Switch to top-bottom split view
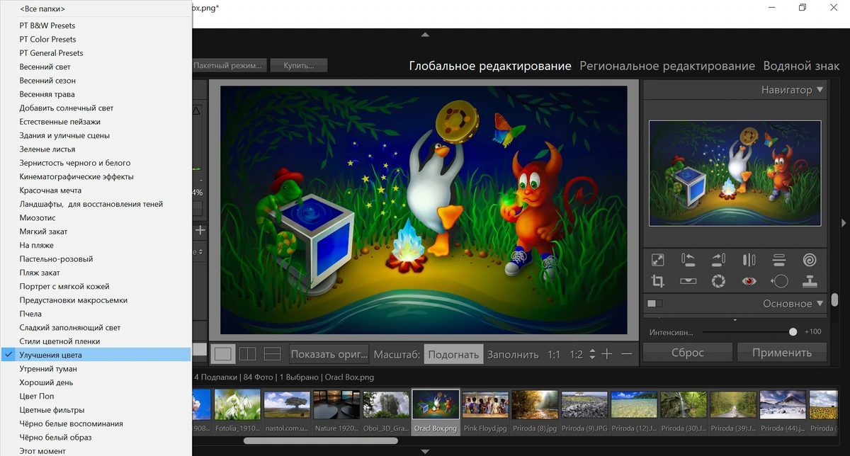 272,354
